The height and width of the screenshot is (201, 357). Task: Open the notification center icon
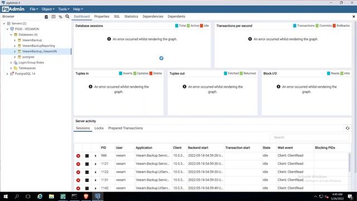pos(350,197)
